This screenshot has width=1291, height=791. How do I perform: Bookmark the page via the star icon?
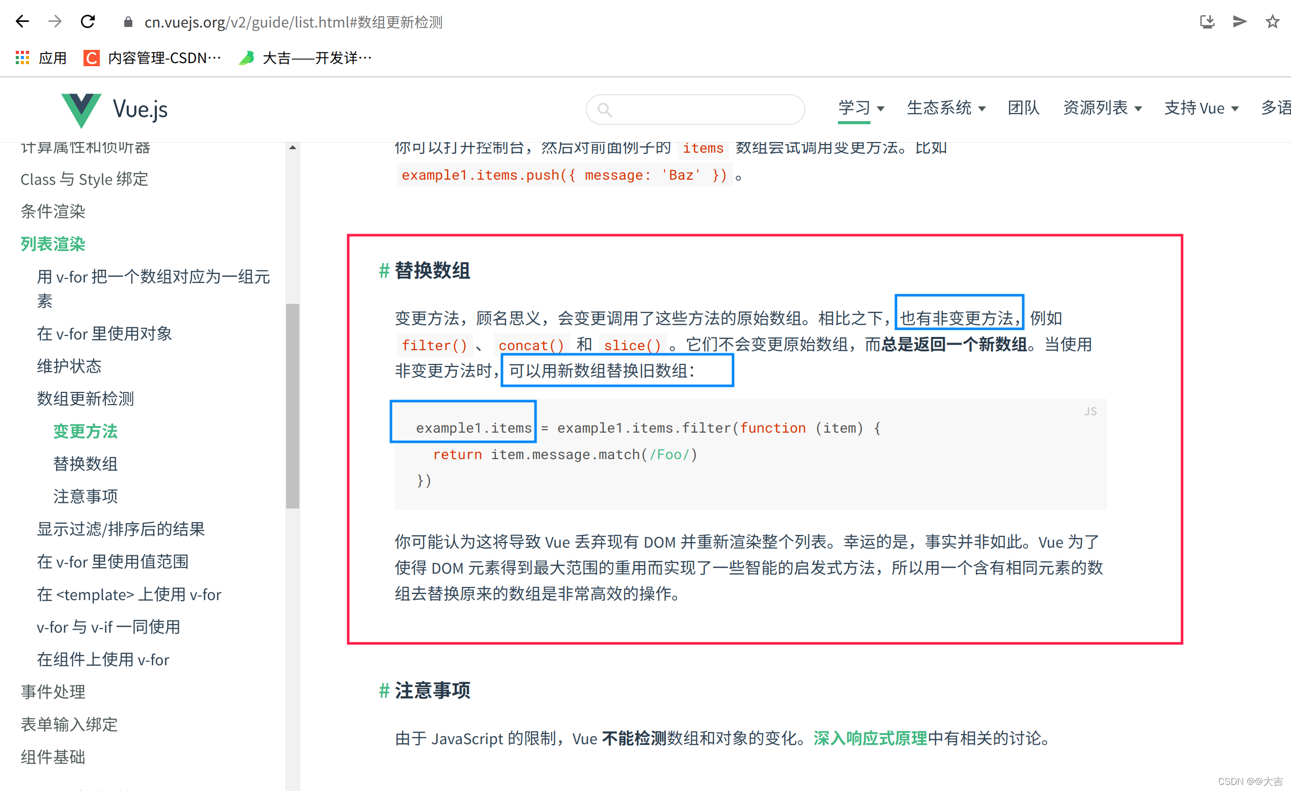[x=1272, y=21]
